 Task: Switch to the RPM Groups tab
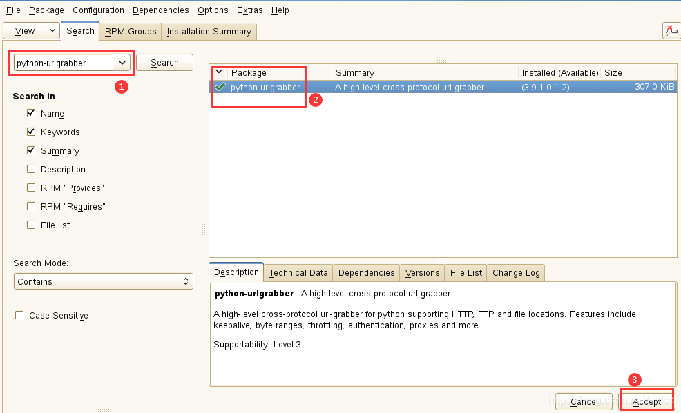(x=131, y=31)
